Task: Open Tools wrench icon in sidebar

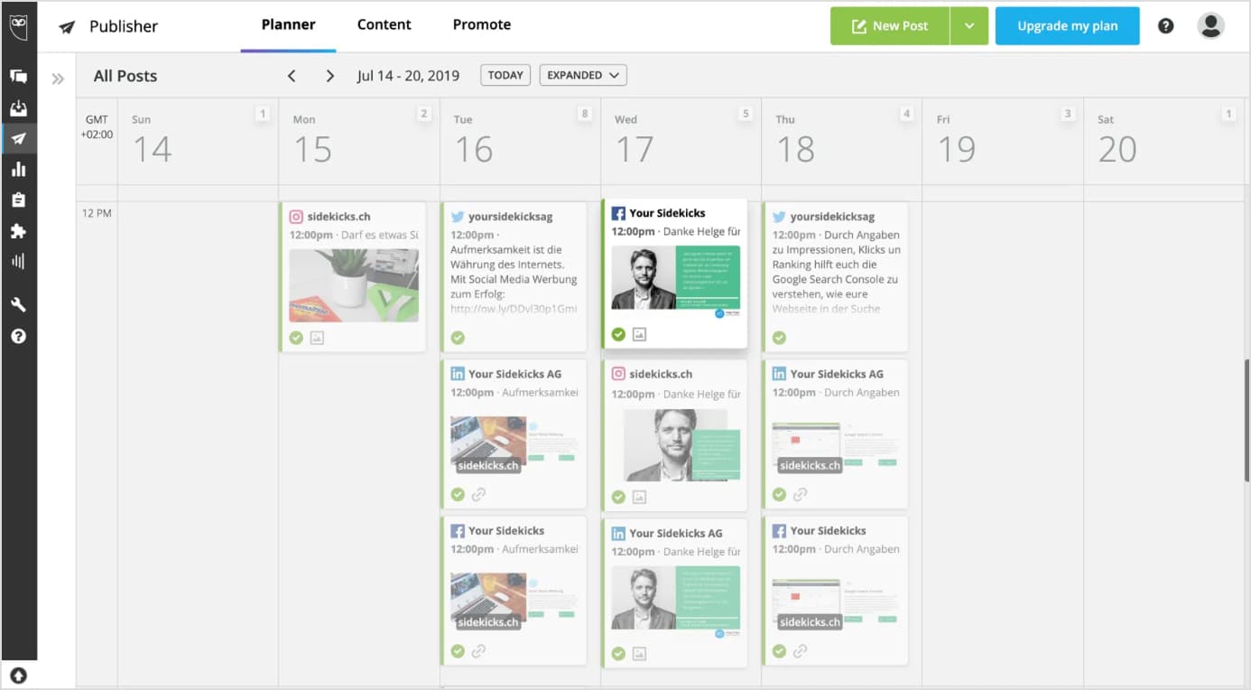Action: (18, 305)
